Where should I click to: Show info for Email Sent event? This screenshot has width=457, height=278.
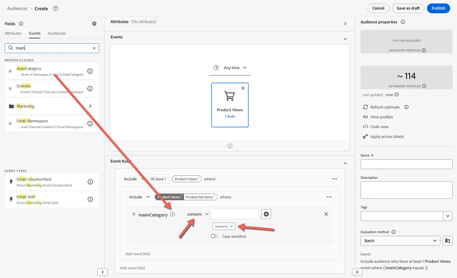(x=90, y=199)
